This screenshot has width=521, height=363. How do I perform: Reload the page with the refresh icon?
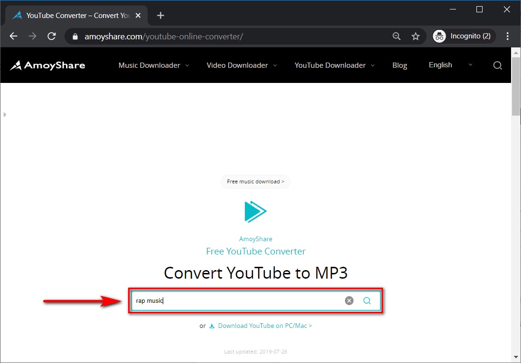[x=52, y=36]
